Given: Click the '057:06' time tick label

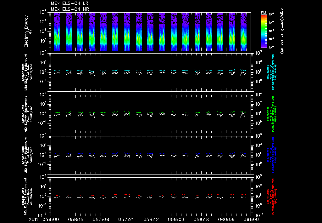Looking at the screenshot, I should [101, 220].
